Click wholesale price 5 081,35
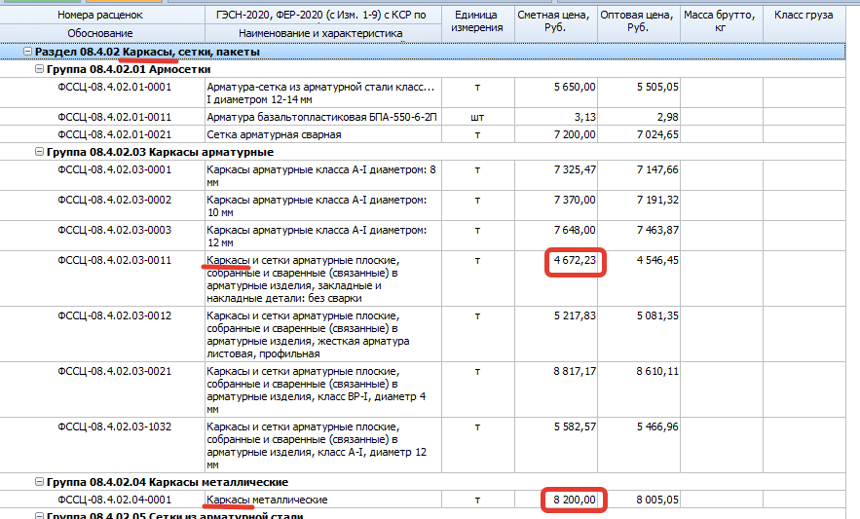 click(657, 315)
